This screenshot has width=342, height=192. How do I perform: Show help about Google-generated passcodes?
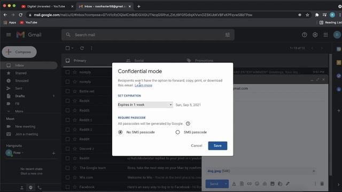[x=188, y=124]
